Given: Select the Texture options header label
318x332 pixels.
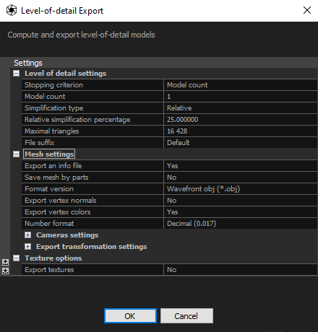Looking at the screenshot, I should point(53,258).
